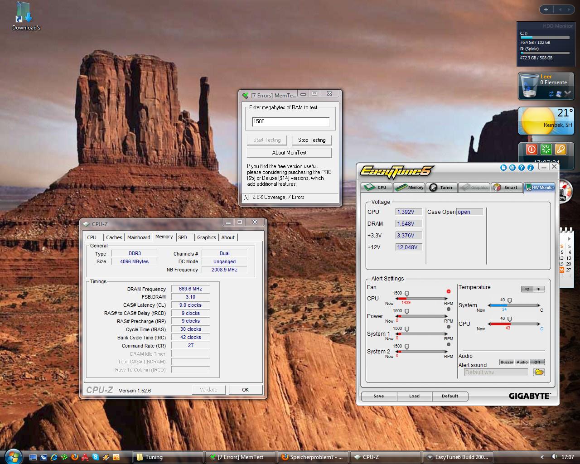Click About MemTest button
The image size is (580, 464).
tap(289, 153)
